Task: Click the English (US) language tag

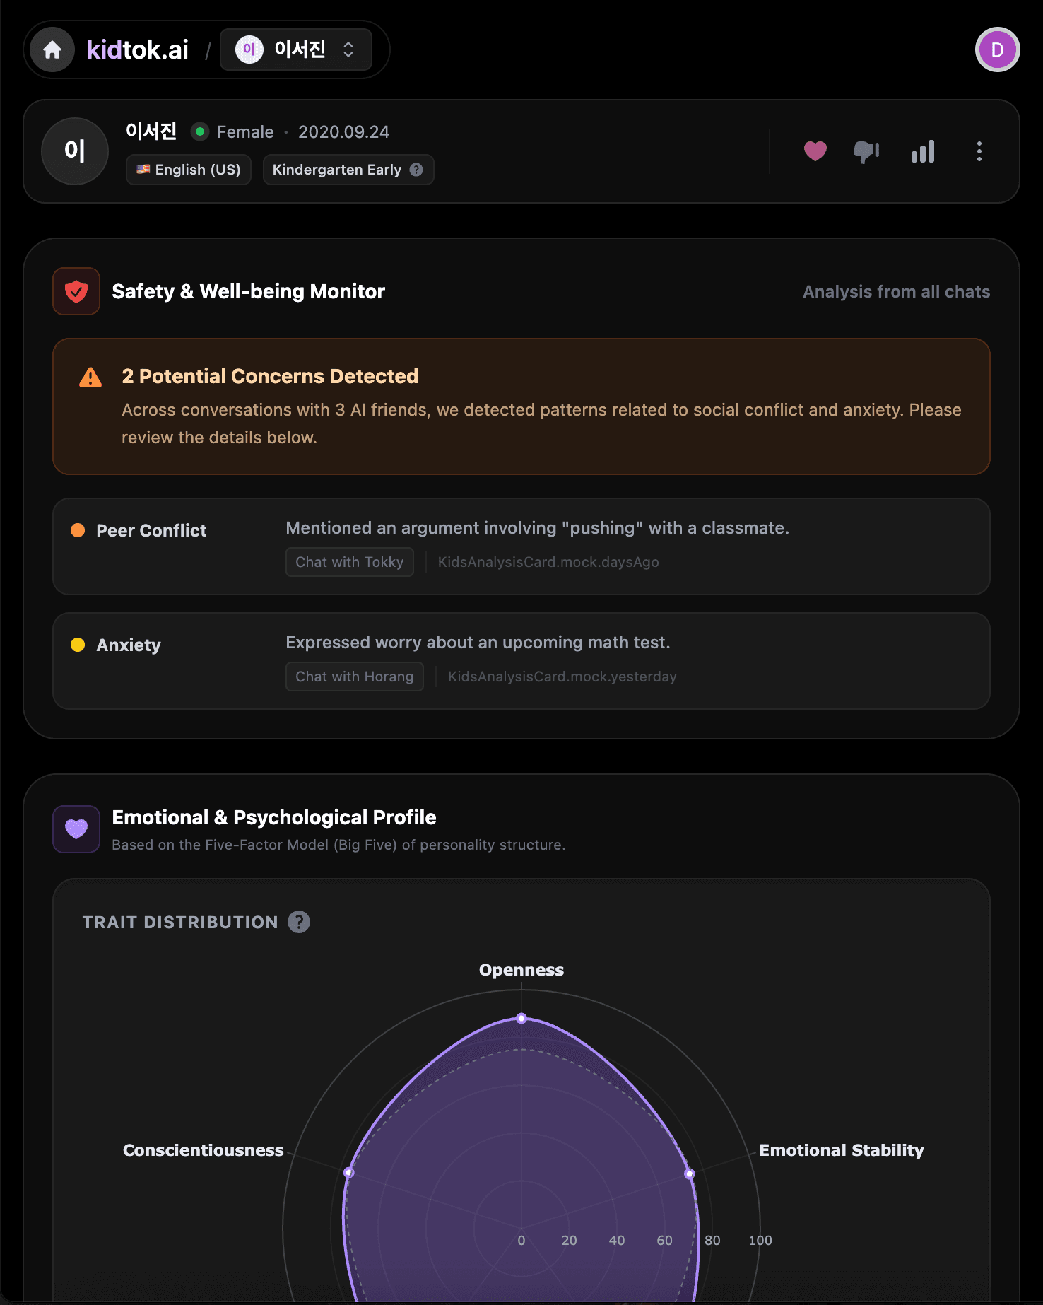Action: (x=189, y=170)
